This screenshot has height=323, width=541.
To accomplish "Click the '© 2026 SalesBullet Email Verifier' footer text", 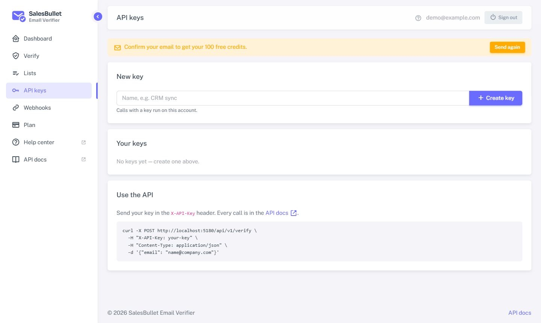I will [151, 313].
